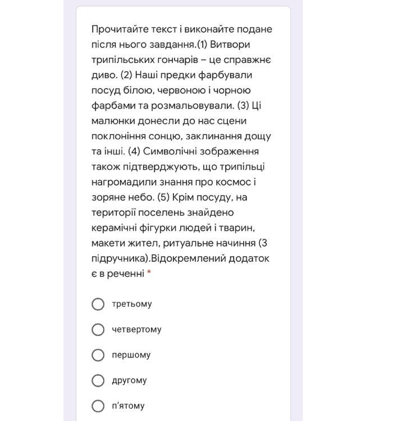This screenshot has width=393, height=421.
Task: Select the «п'ятому» radio circle
Action: click(98, 406)
